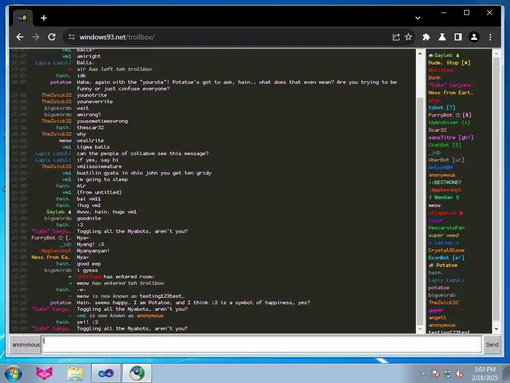Select tzbot [?] in user list

coord(442,108)
